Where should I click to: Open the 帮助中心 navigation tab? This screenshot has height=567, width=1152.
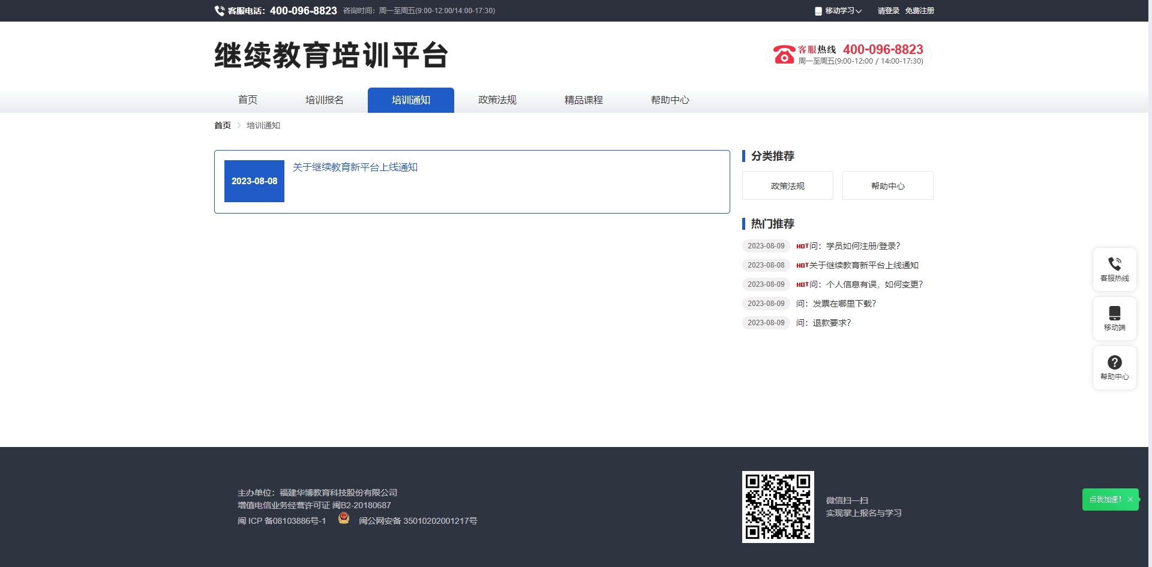click(670, 100)
